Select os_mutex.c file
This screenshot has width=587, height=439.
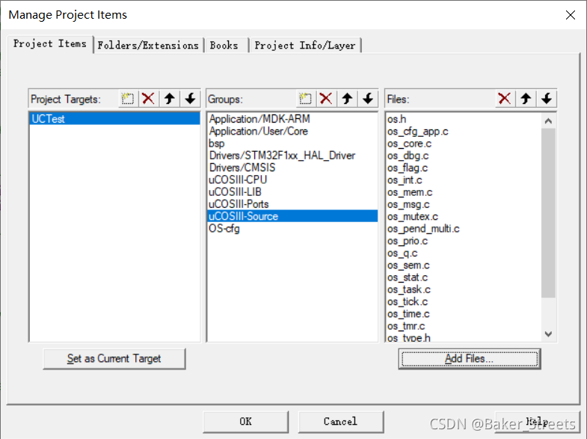[464, 216]
